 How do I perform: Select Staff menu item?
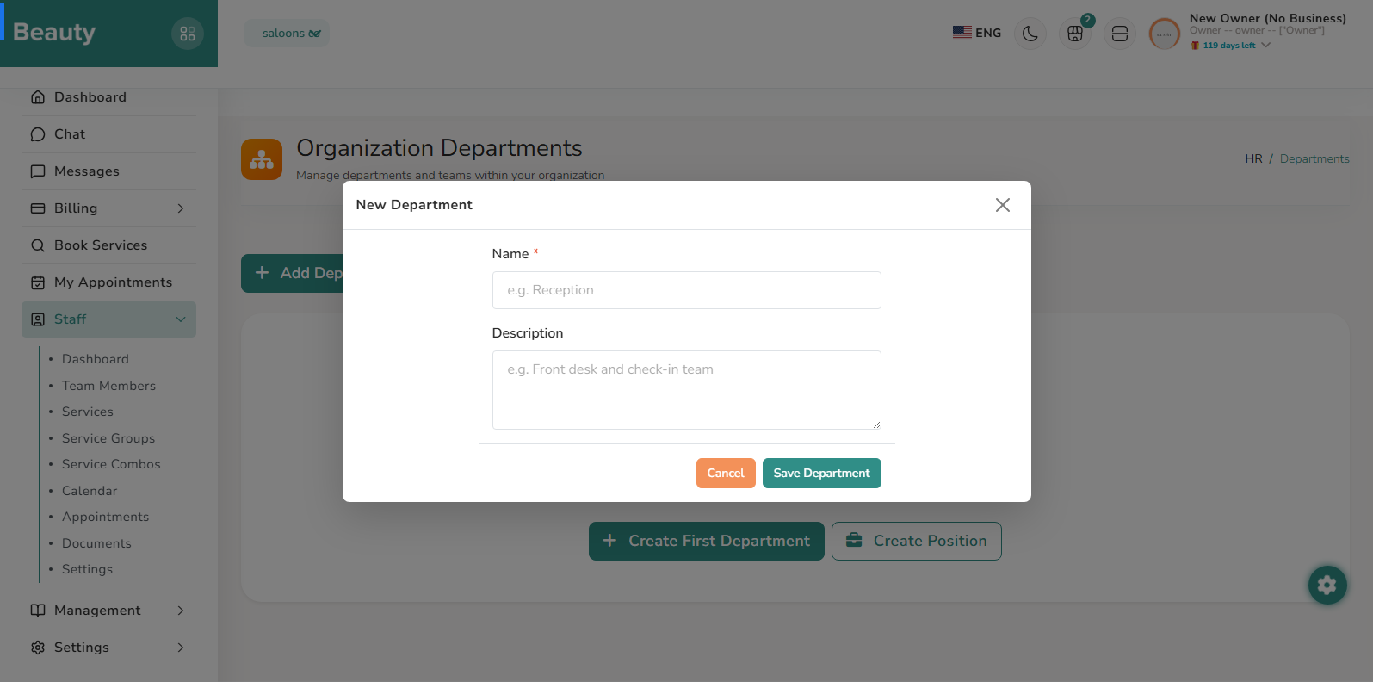[x=109, y=319]
